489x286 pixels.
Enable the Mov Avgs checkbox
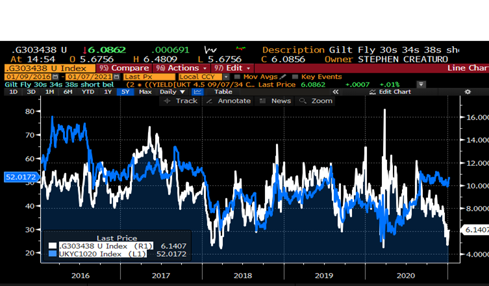(237, 77)
